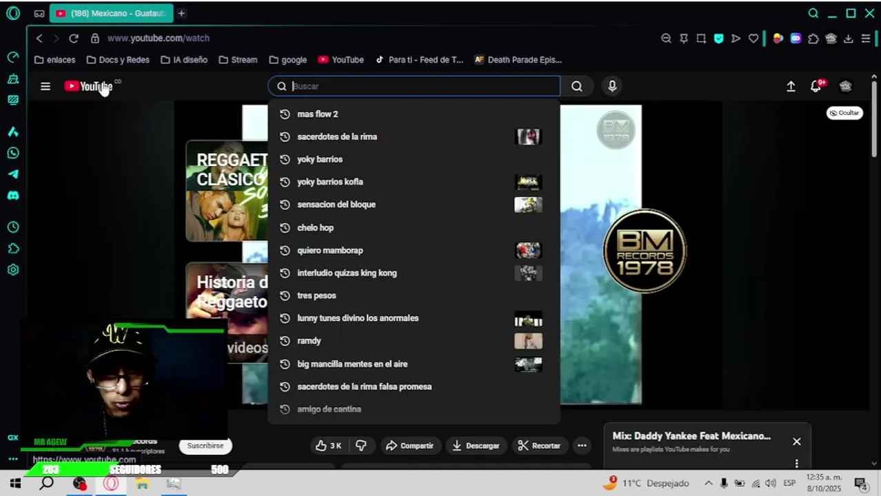Open the 'google' bookmarks folder

pos(288,60)
